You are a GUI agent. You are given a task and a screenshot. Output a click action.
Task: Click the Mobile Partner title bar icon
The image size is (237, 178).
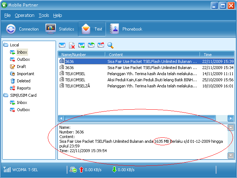pyautogui.click(x=4, y=5)
